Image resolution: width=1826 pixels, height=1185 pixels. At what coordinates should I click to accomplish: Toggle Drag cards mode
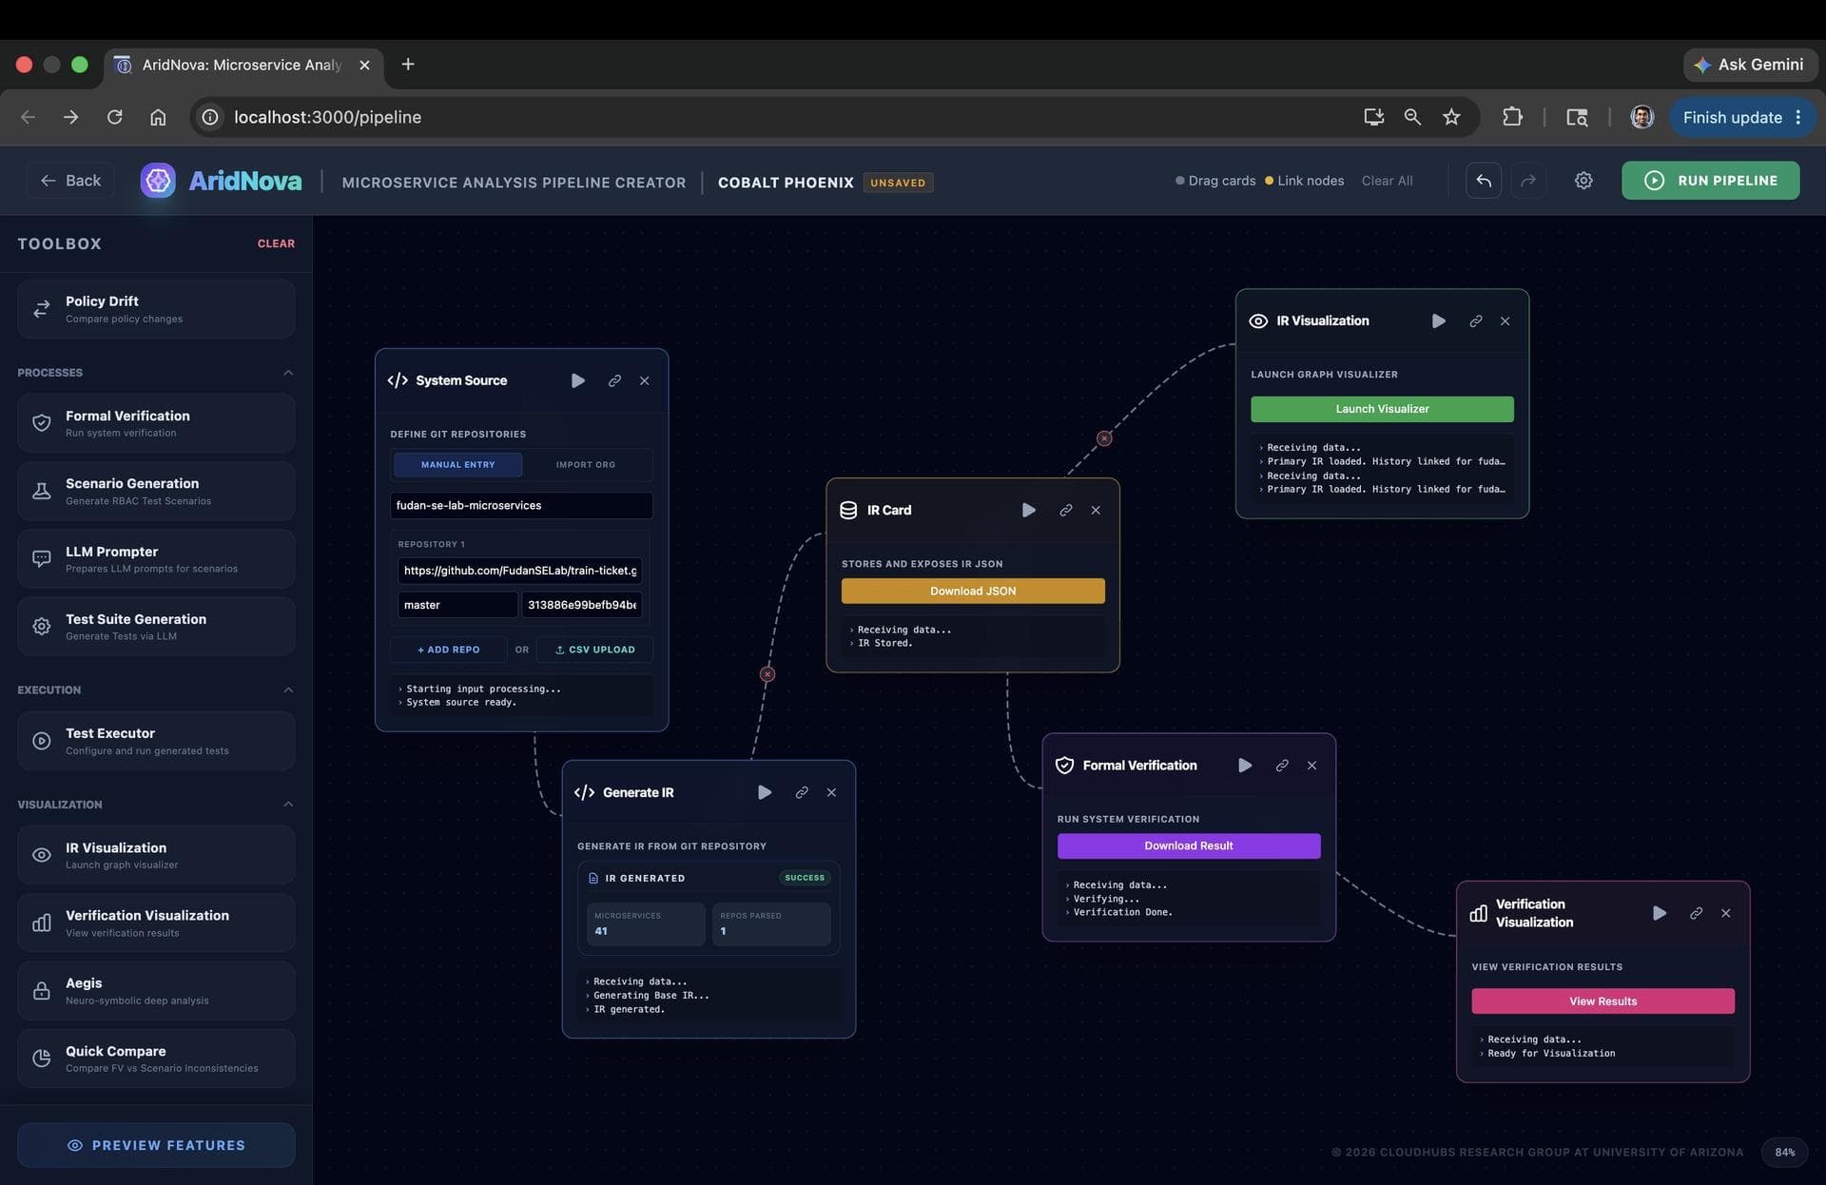coord(1215,181)
